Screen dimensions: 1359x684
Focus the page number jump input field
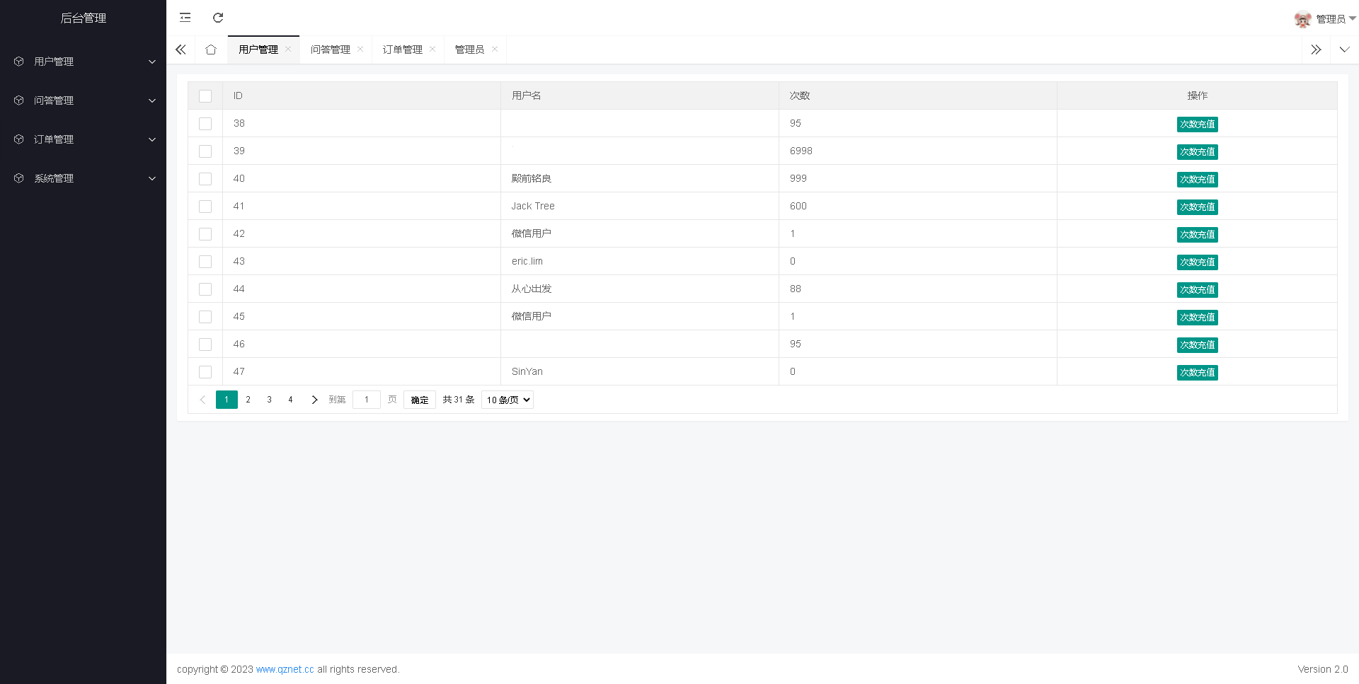point(367,400)
